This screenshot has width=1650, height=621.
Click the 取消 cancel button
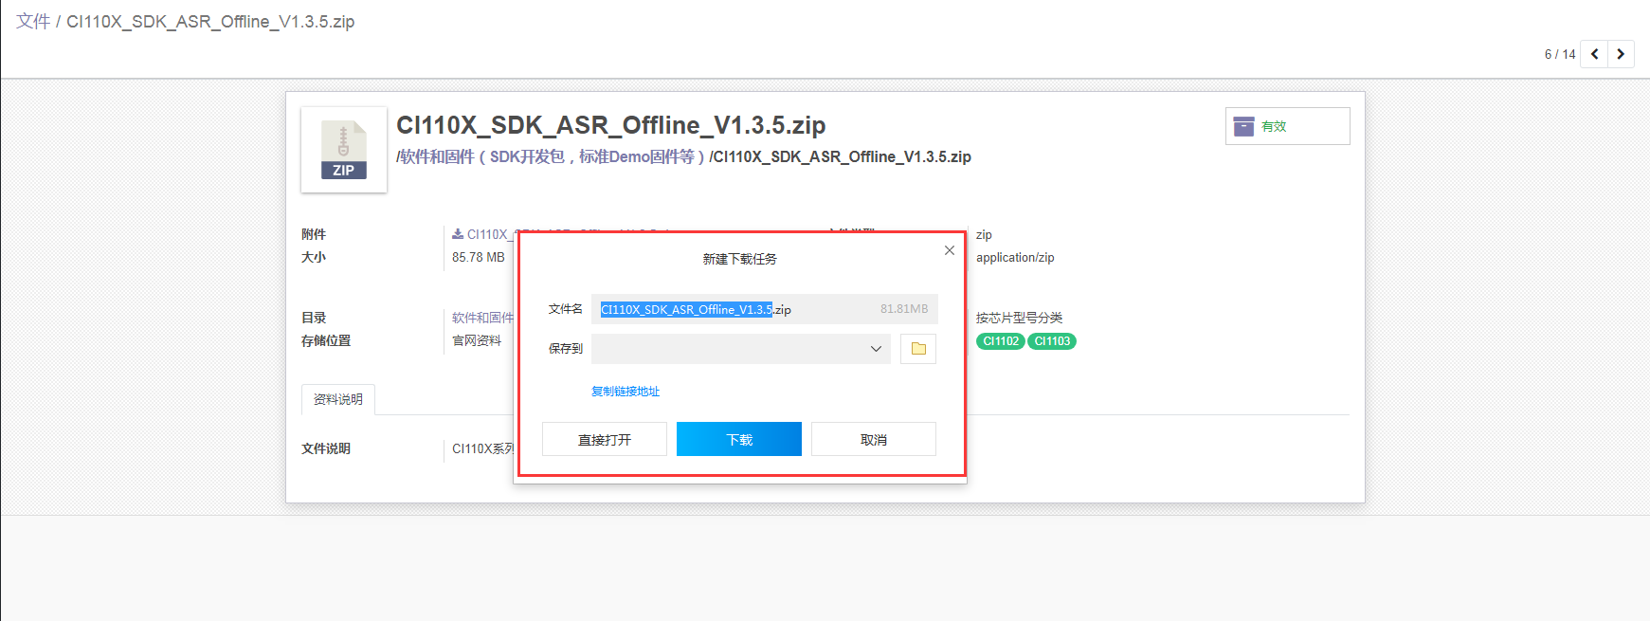click(874, 439)
